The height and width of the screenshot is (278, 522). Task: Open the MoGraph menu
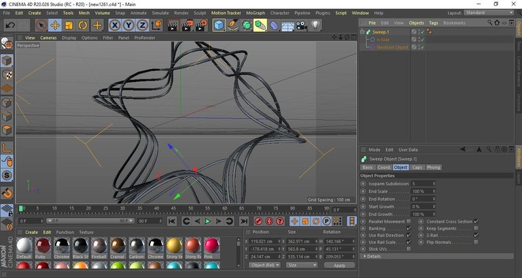[256, 13]
